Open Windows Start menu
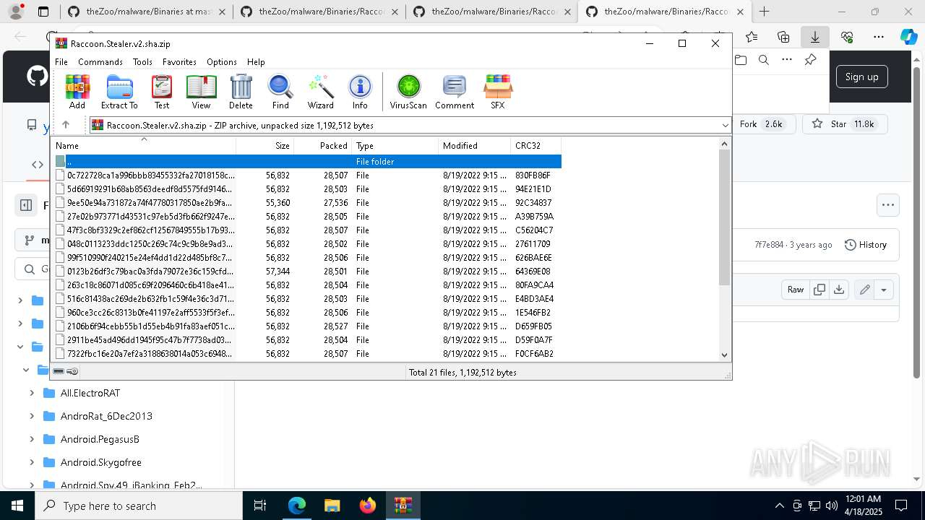The width and height of the screenshot is (925, 520). [17, 506]
